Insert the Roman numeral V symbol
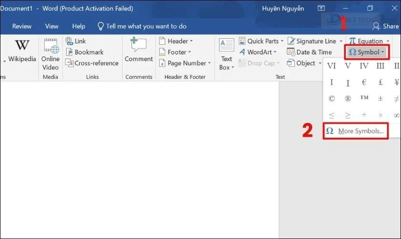The width and height of the screenshot is (401, 239). pos(348,66)
